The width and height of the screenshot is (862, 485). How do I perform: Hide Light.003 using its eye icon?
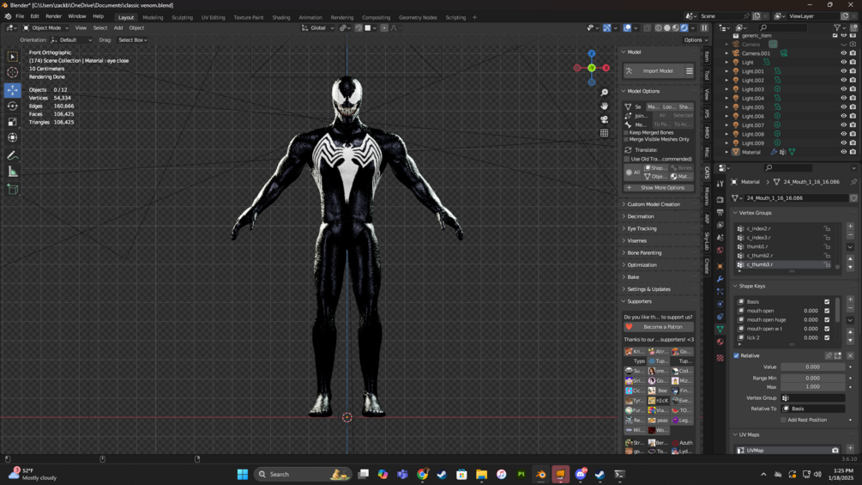click(x=843, y=89)
